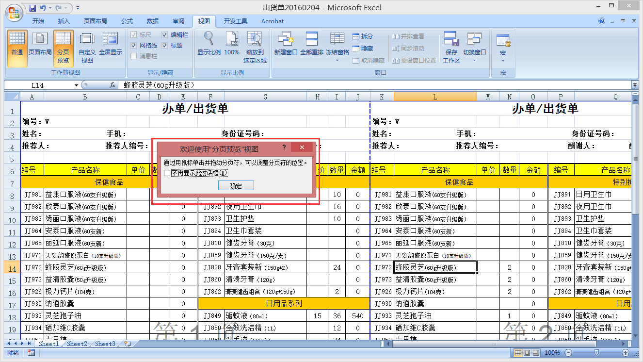Open Customize Quick Access Toolbar dropdown
Image resolution: width=643 pixels, height=362 pixels.
click(x=78, y=8)
